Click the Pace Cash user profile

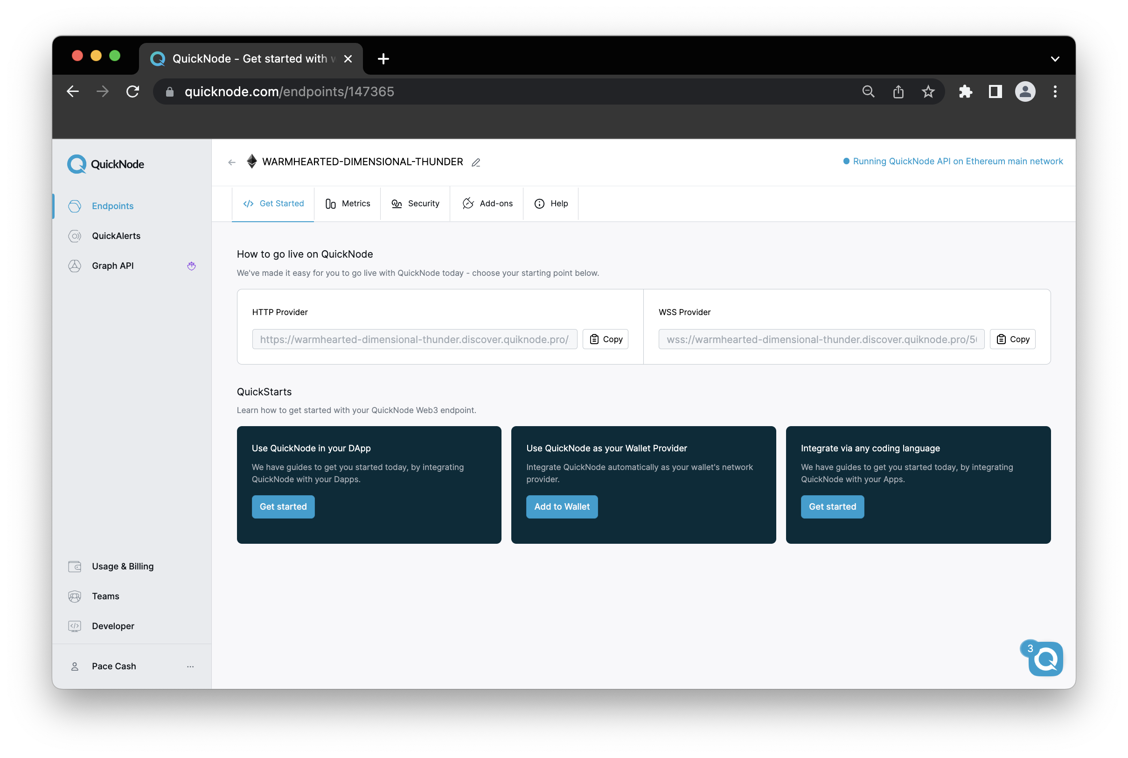click(113, 666)
